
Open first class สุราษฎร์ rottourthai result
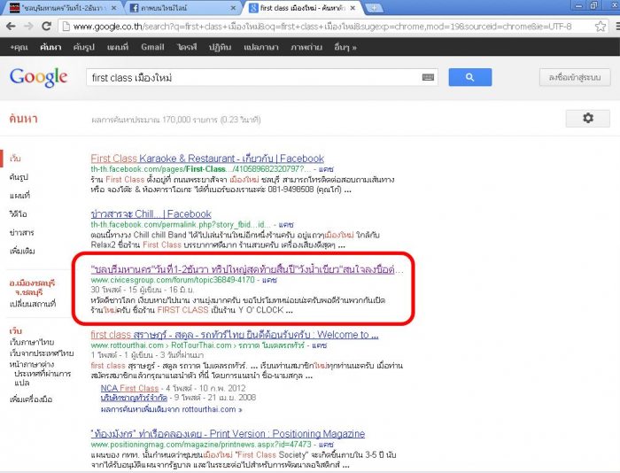point(235,335)
